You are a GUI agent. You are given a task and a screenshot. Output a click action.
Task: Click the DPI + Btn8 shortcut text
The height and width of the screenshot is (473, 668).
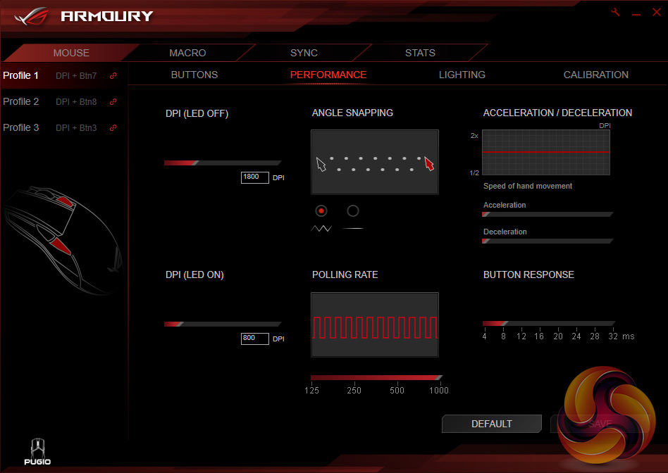pyautogui.click(x=76, y=102)
